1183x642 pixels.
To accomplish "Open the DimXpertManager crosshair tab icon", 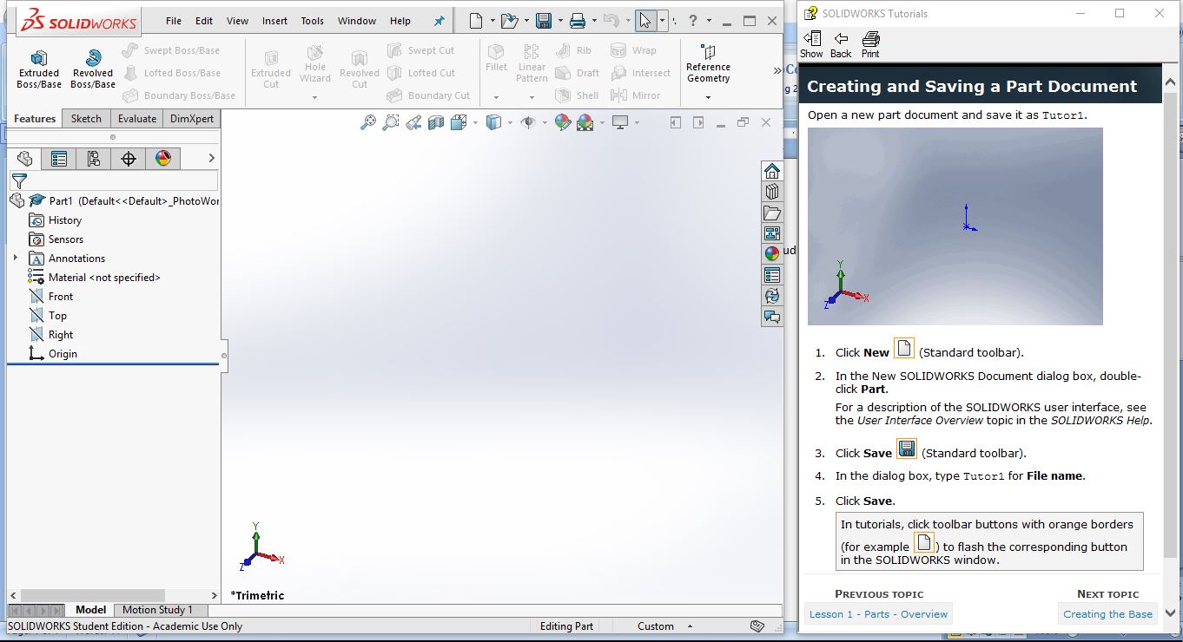I will (x=129, y=158).
